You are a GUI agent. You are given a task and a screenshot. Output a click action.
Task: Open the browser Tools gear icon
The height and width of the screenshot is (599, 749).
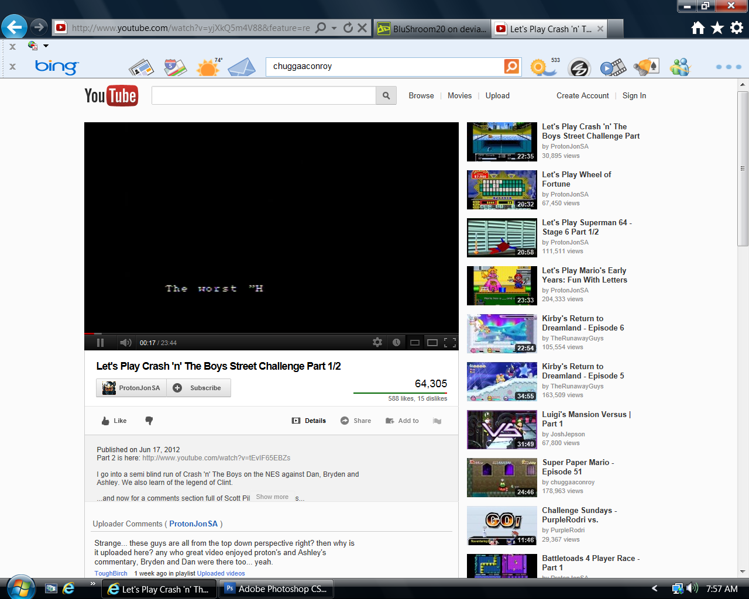[x=737, y=27]
